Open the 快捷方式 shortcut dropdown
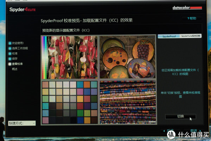Screen dimensions: 211x141 [22, 123]
